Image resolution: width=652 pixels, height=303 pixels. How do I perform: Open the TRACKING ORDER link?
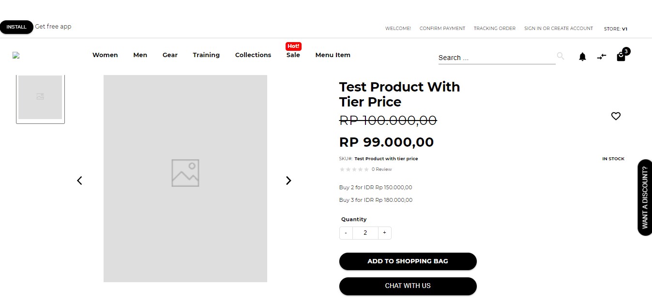tap(494, 28)
